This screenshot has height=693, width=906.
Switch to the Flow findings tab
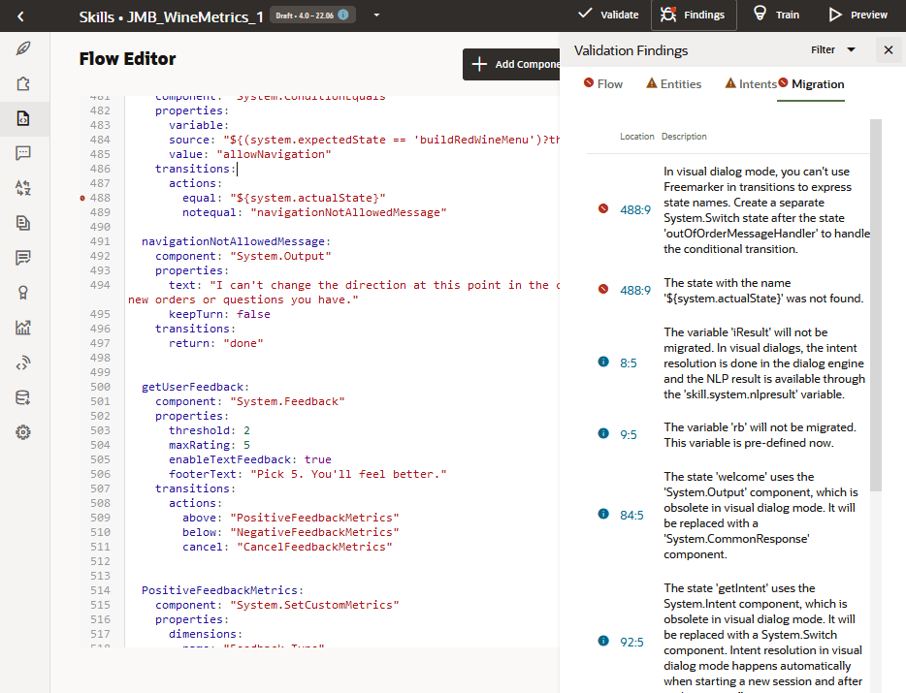tap(602, 84)
